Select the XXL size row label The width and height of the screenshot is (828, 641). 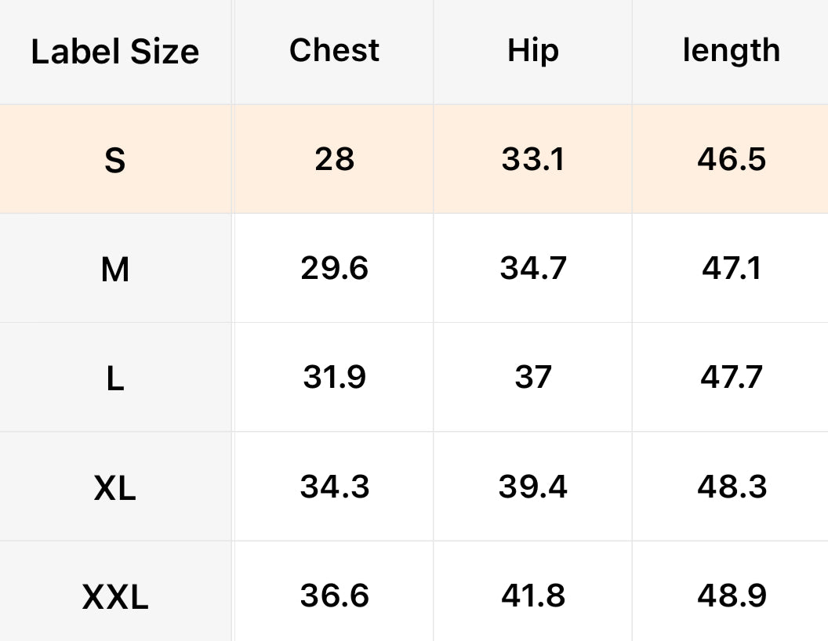pos(114,598)
